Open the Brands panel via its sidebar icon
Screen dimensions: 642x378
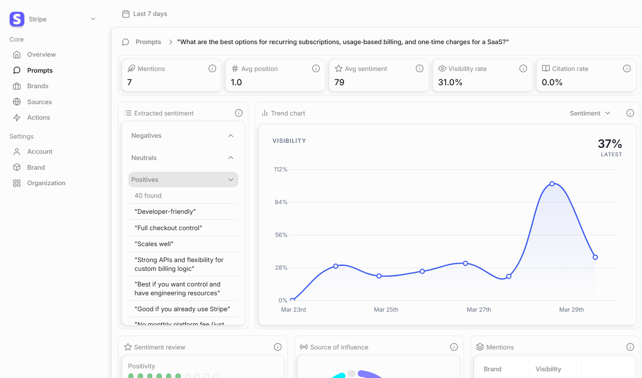pyautogui.click(x=17, y=86)
